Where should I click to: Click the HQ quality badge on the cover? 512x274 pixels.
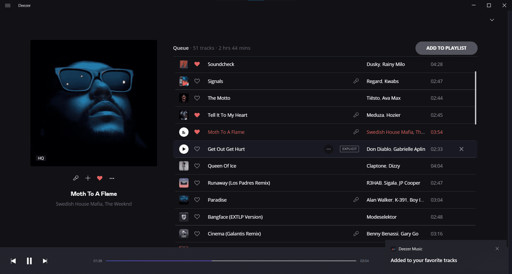click(41, 158)
